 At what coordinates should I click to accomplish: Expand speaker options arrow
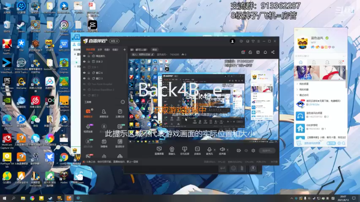pos(228,150)
